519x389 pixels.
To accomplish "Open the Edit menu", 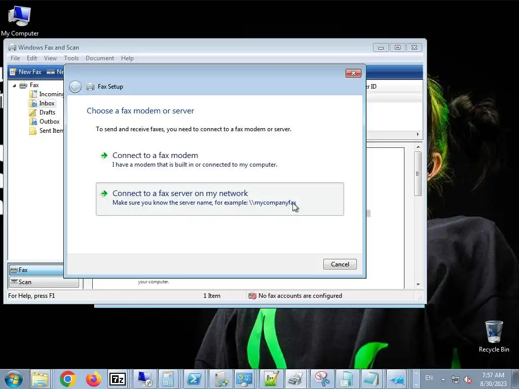I will (x=32, y=58).
